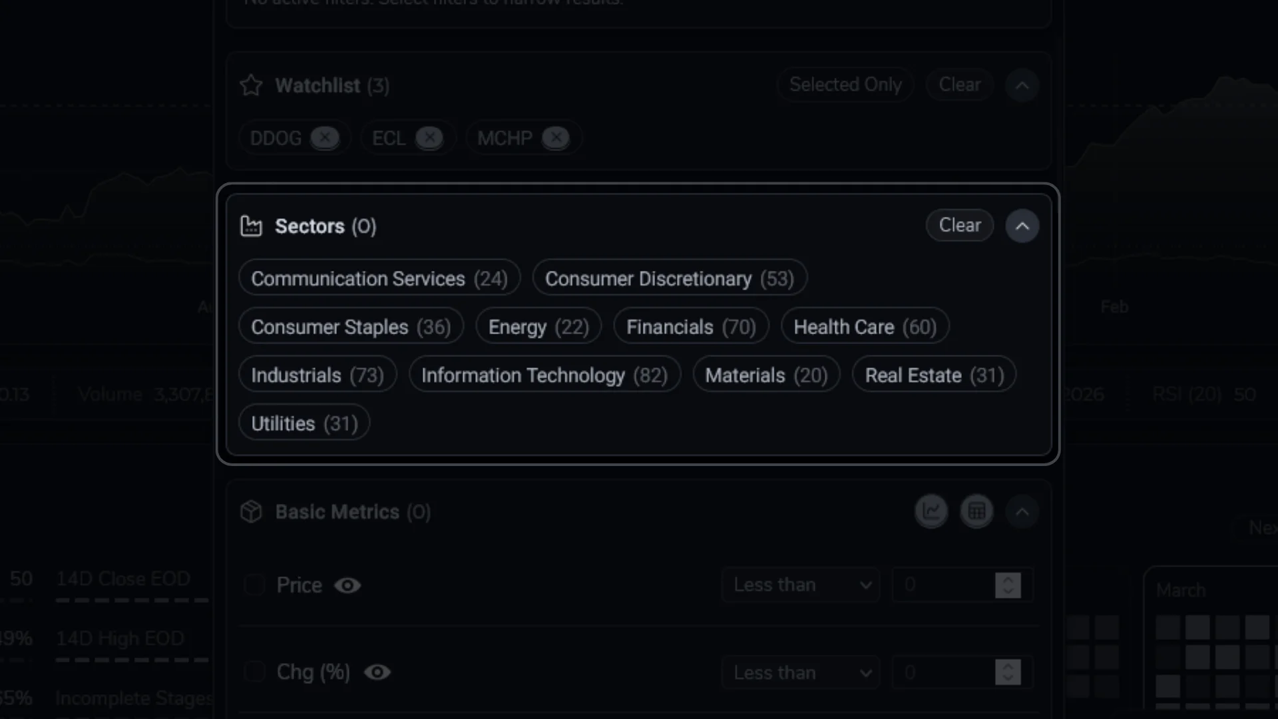This screenshot has height=719, width=1278.
Task: Select the Financials (70) sector chip
Action: click(x=691, y=326)
